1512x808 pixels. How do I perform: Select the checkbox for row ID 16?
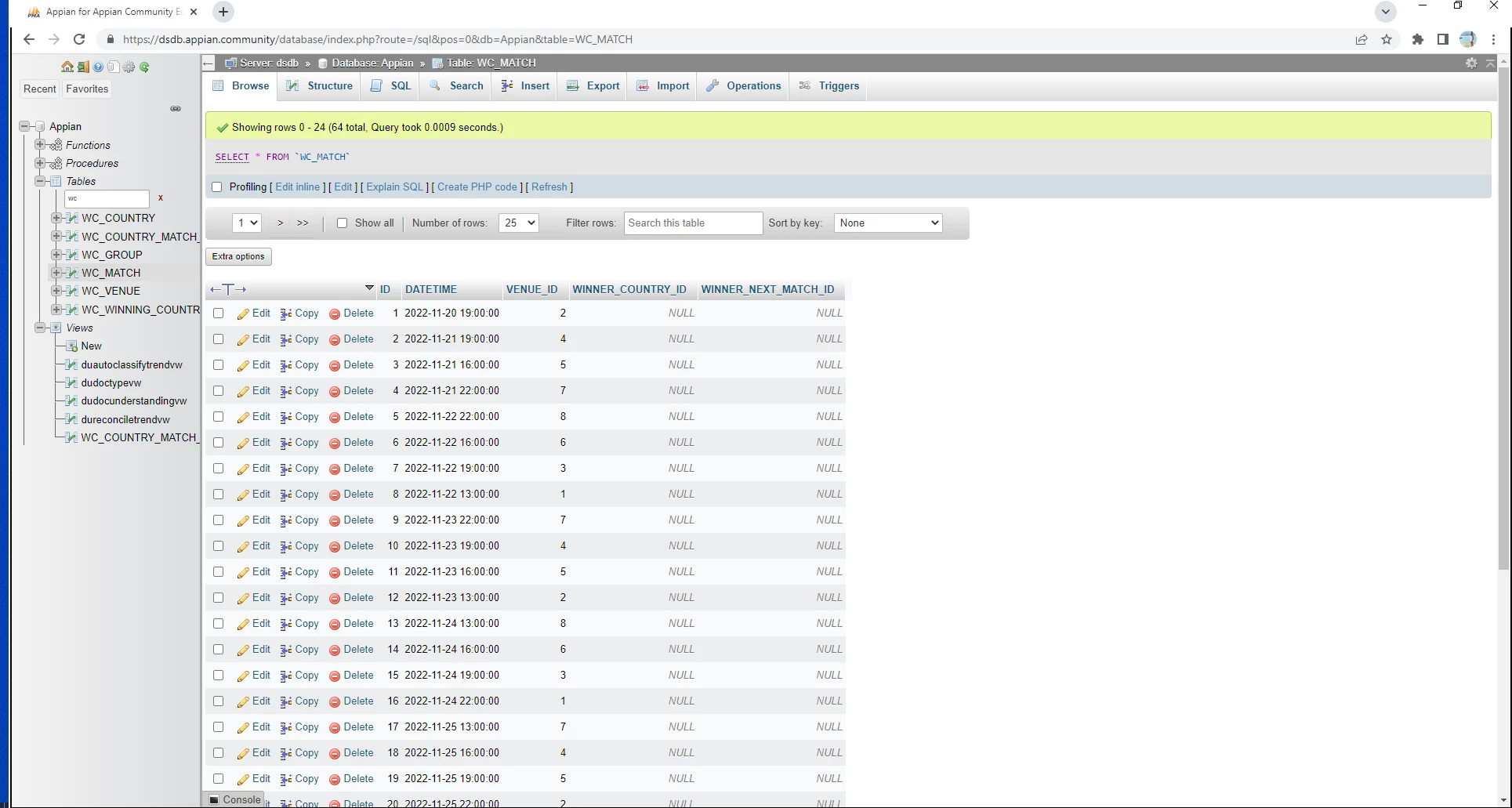(x=219, y=701)
